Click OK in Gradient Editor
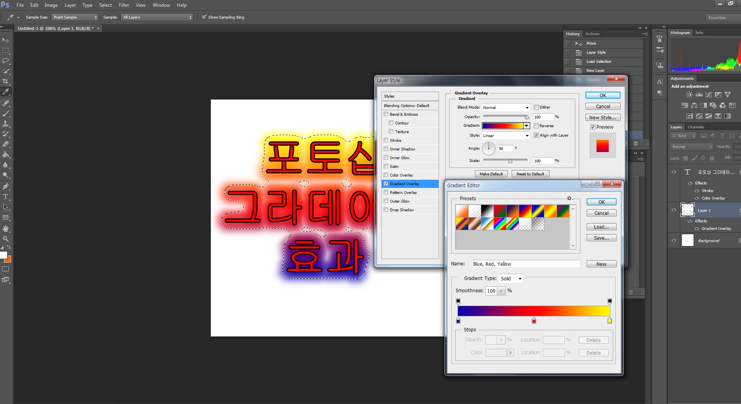Image resolution: width=741 pixels, height=404 pixels. pos(602,202)
